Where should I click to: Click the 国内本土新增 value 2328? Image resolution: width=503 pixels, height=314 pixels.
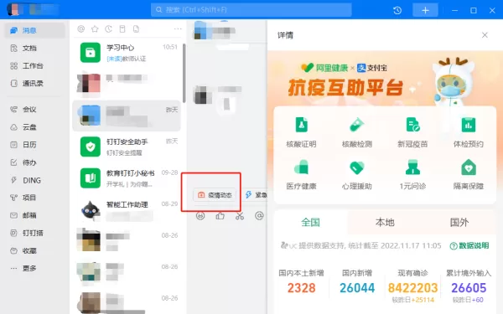coord(301,288)
